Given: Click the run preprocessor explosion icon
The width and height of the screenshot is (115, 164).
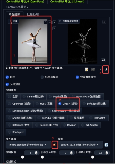Looking at the screenshot, I should tap(54, 145).
